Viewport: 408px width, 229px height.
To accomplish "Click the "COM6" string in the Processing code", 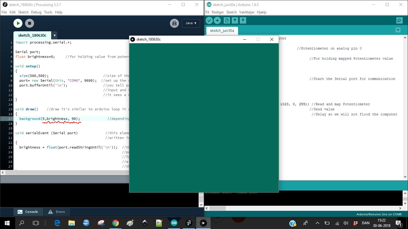I will point(75,81).
